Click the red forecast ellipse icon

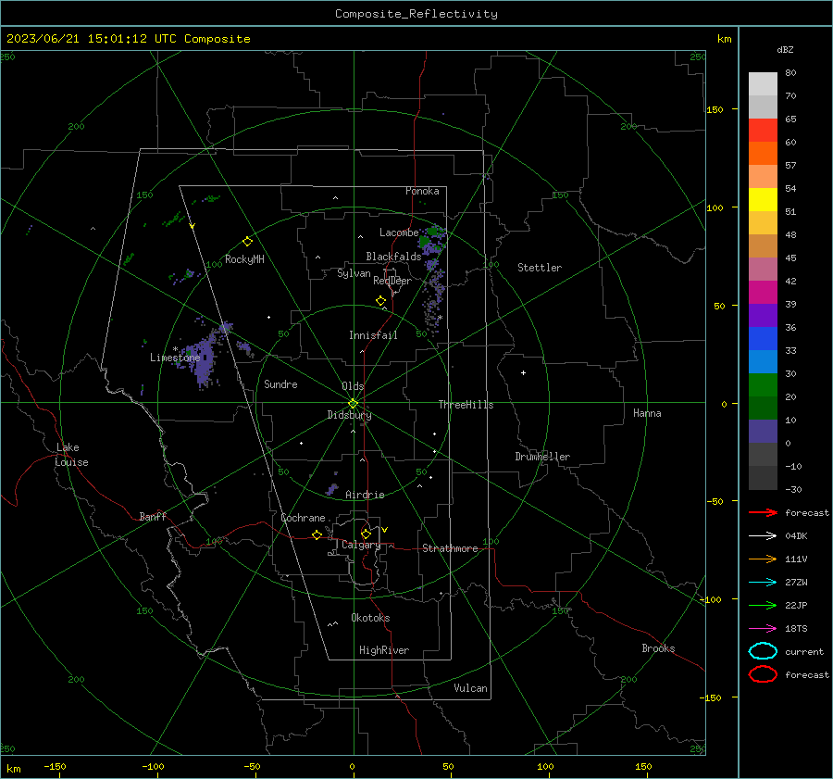tap(763, 674)
